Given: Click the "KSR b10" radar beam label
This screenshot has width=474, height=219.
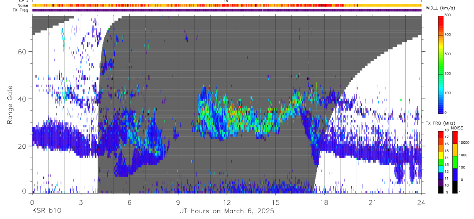Looking at the screenshot, I should click(x=46, y=211).
